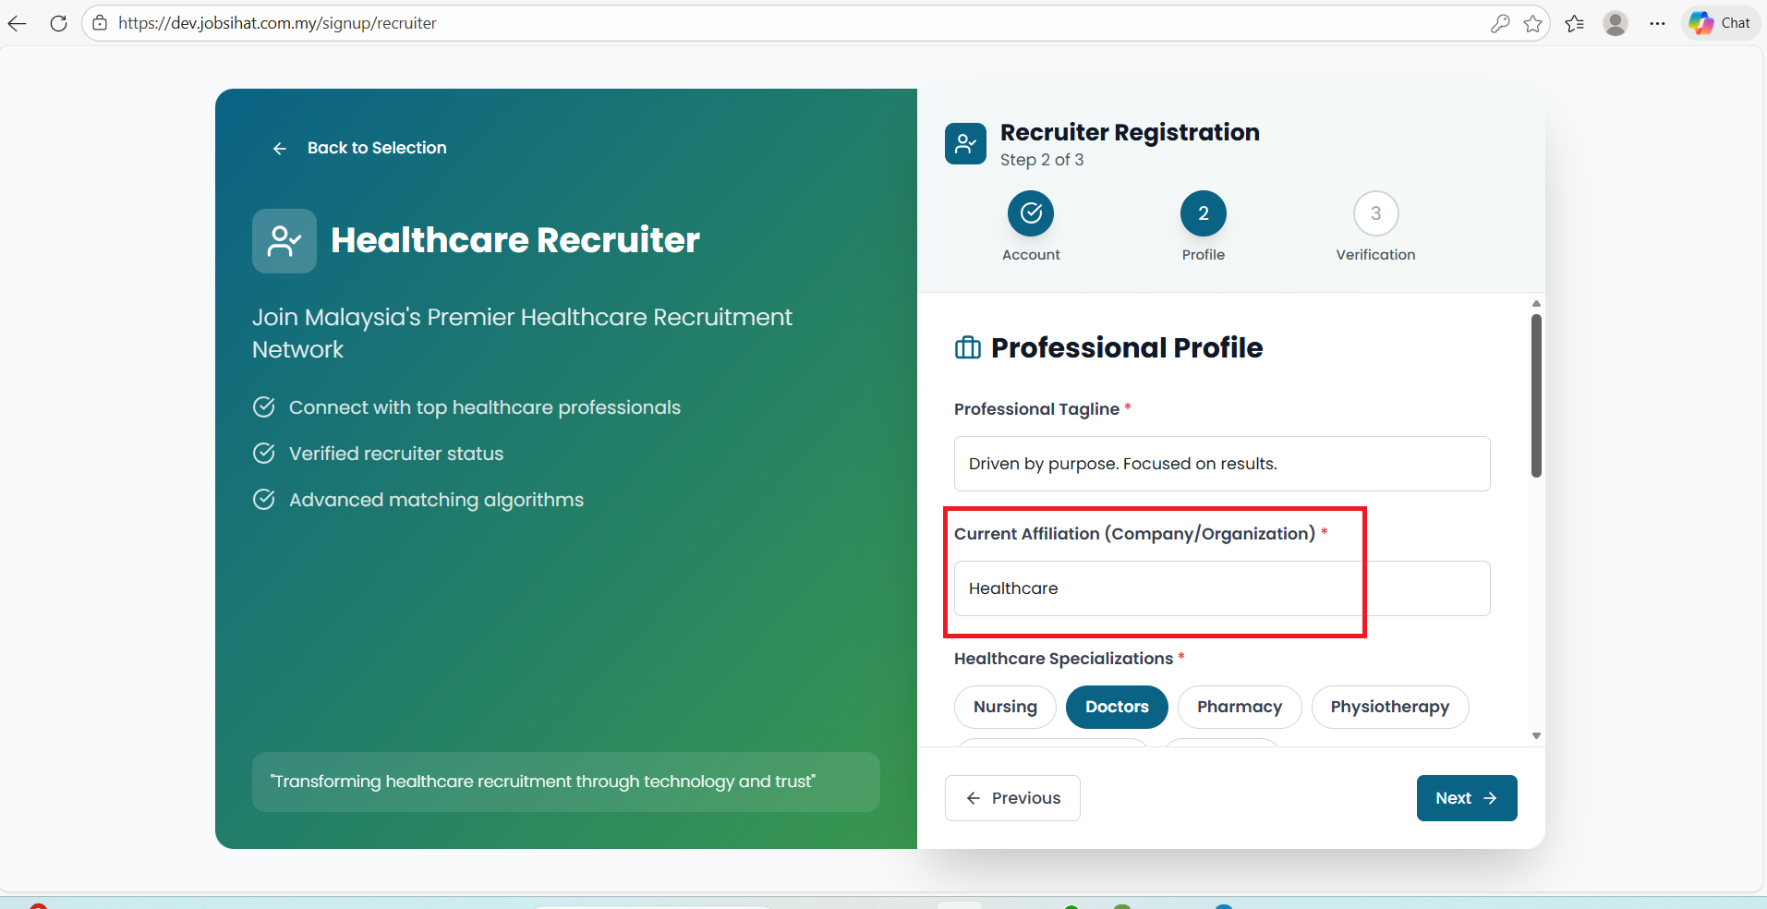Viewport: 1767px width, 909px height.
Task: Click the Current Affiliation input field
Action: point(1221,588)
